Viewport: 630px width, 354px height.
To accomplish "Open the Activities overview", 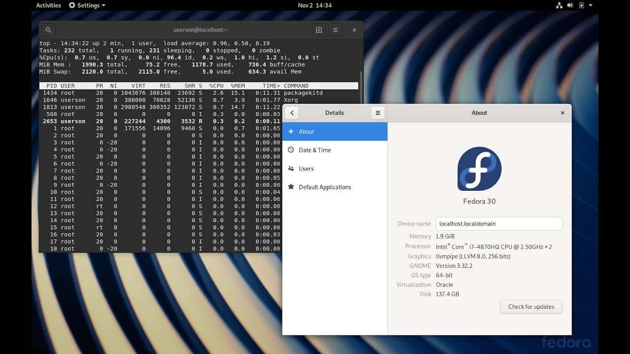I will (x=49, y=5).
